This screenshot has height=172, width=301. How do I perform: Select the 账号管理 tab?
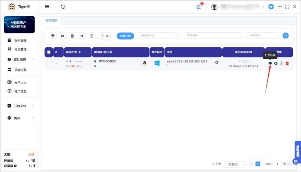click(52, 21)
